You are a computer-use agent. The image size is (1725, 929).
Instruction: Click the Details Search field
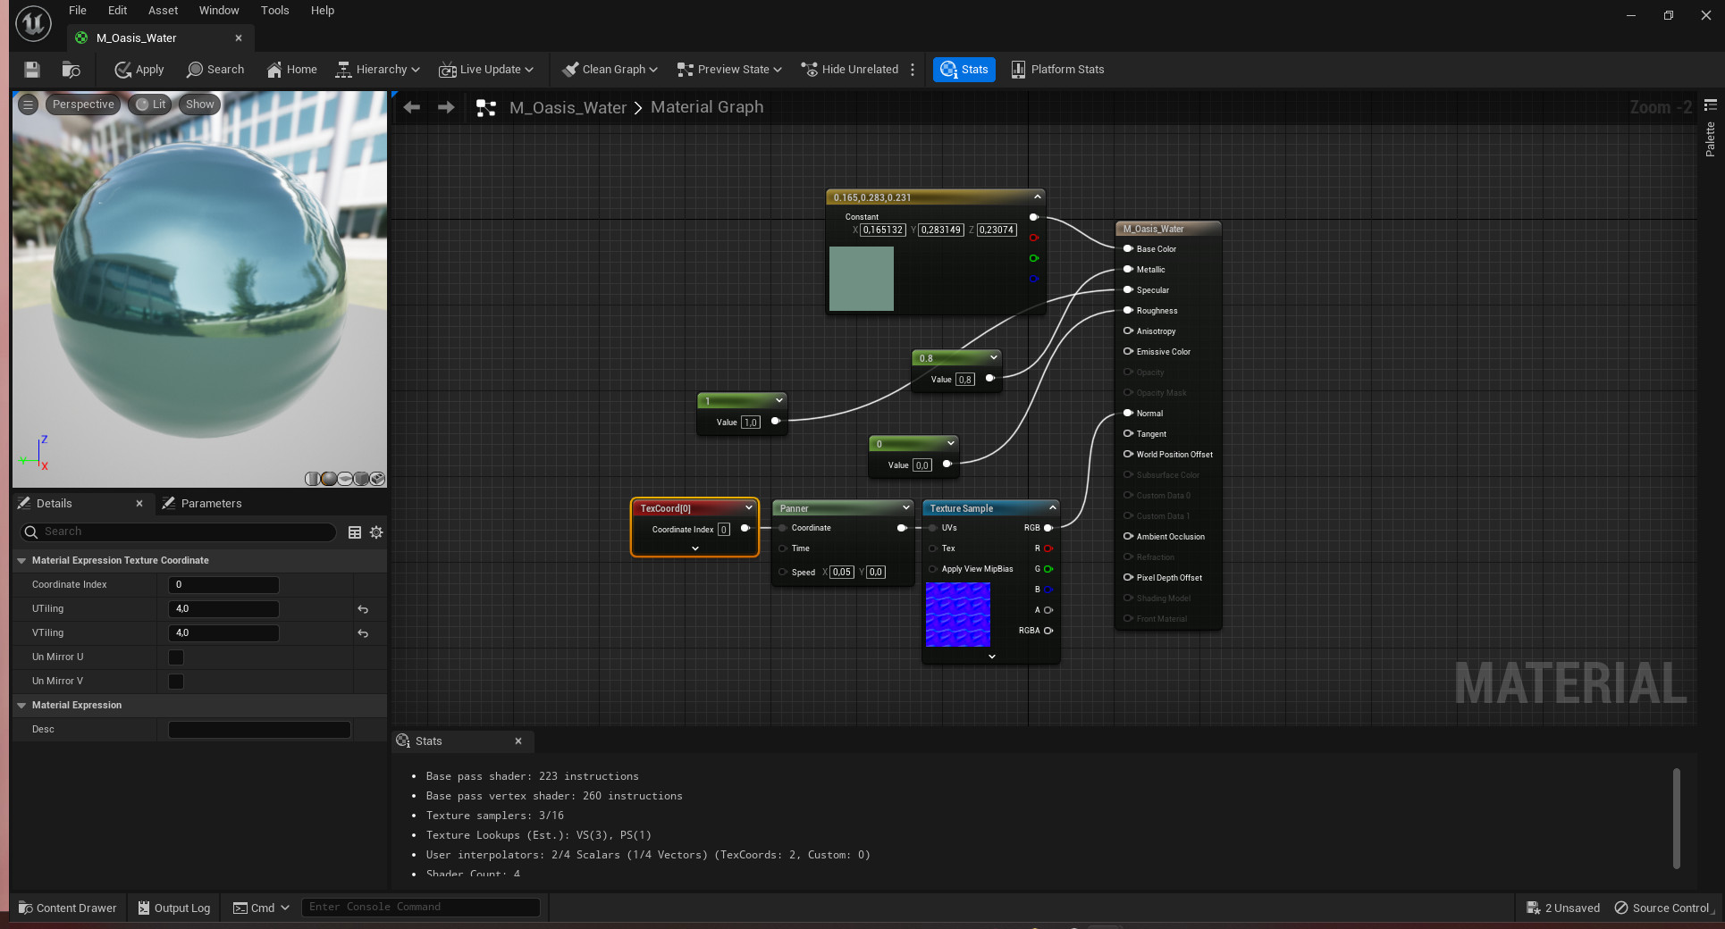[x=179, y=532]
